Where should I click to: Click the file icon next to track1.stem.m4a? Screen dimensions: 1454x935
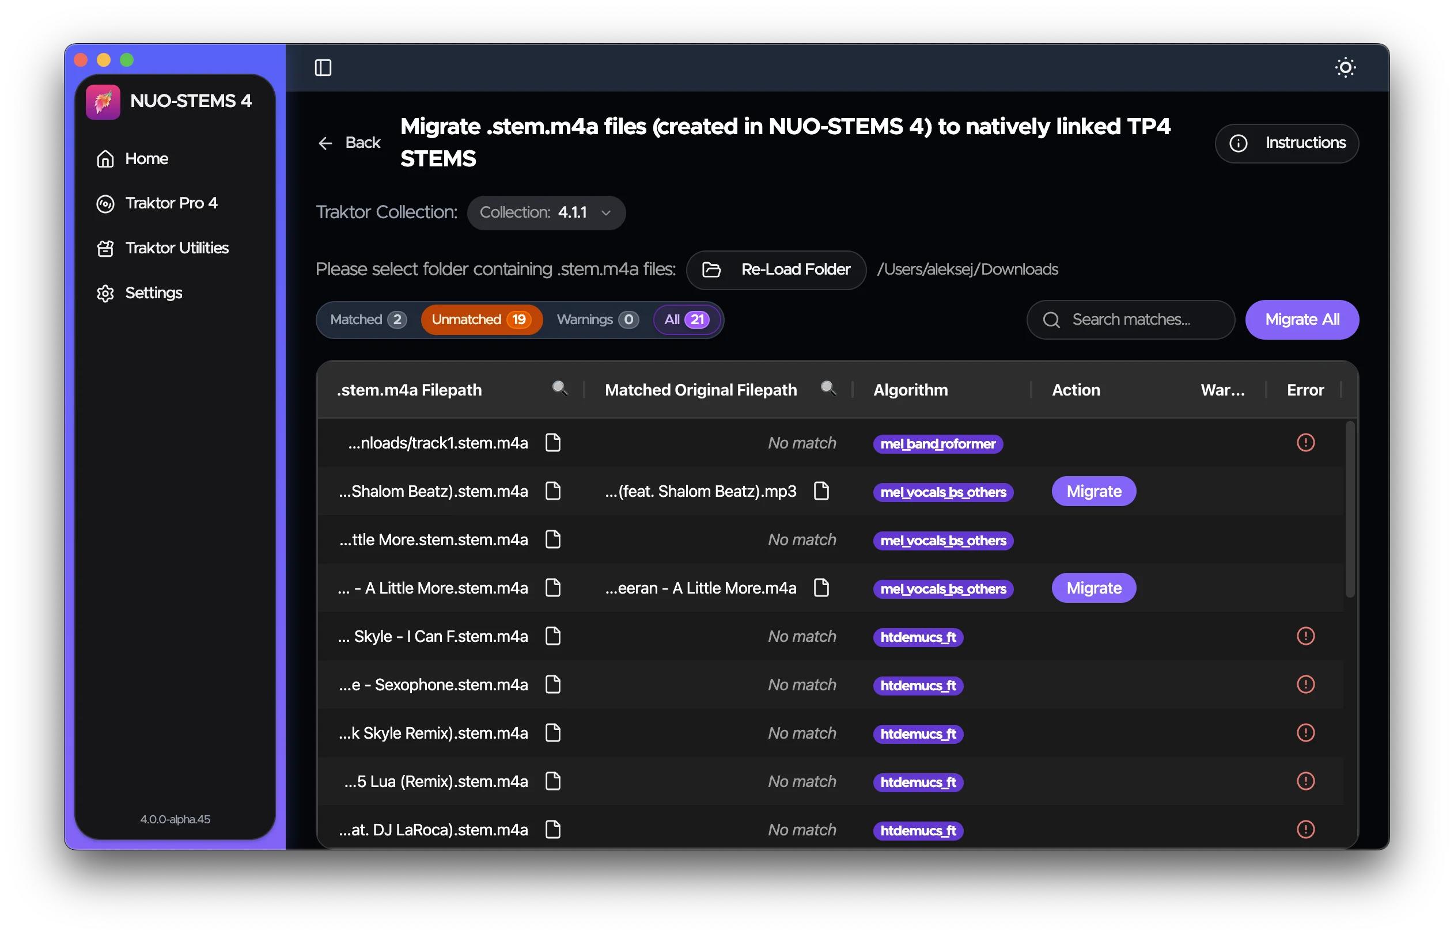pyautogui.click(x=552, y=443)
